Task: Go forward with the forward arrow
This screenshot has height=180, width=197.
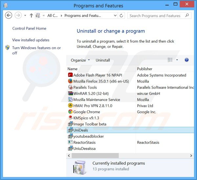Action: click(x=18, y=15)
